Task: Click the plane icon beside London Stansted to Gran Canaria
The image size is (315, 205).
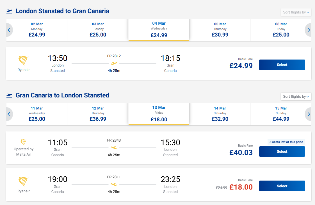Action: pos(10,11)
